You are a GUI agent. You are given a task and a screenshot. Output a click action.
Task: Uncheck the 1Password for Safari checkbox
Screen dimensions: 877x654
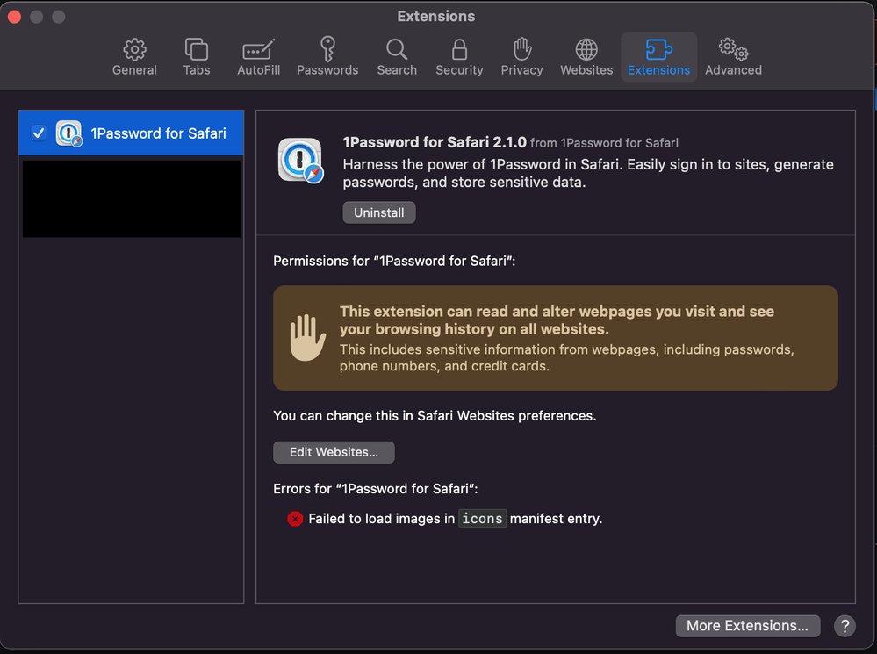click(x=39, y=133)
